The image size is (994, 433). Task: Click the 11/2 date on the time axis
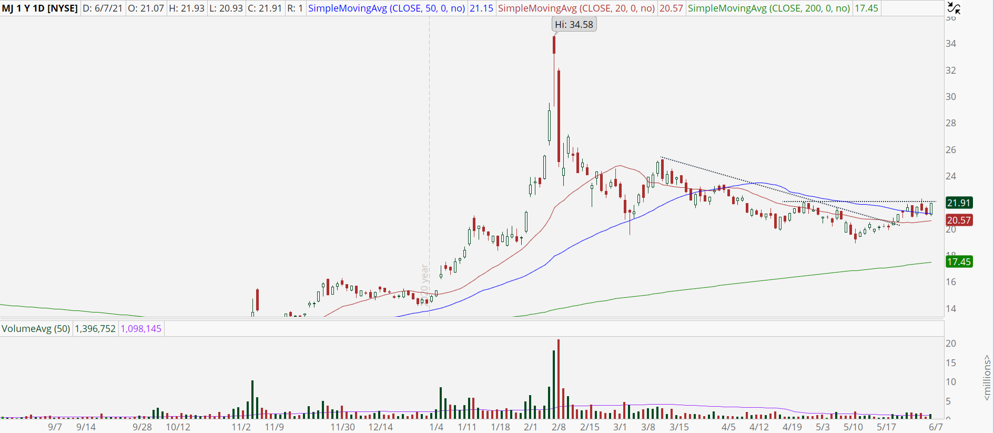tap(241, 427)
